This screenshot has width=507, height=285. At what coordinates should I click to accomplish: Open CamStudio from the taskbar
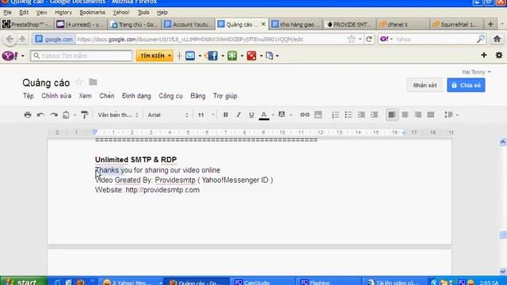(262, 282)
